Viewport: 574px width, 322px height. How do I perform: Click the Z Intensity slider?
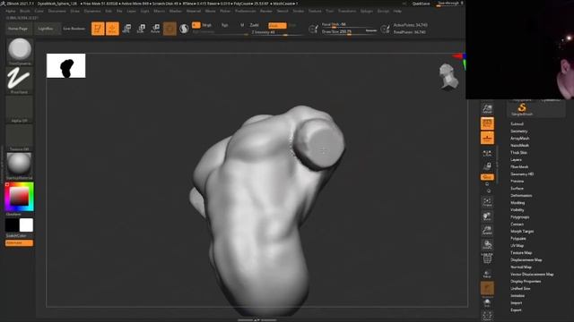(x=277, y=32)
